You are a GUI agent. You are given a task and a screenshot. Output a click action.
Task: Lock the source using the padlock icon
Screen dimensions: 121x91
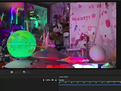click(56, 80)
